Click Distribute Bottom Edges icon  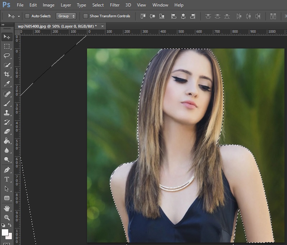[x=227, y=16]
